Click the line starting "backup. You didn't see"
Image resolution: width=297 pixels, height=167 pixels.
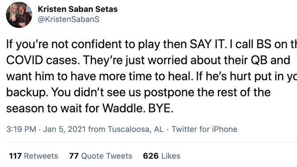click(x=138, y=92)
